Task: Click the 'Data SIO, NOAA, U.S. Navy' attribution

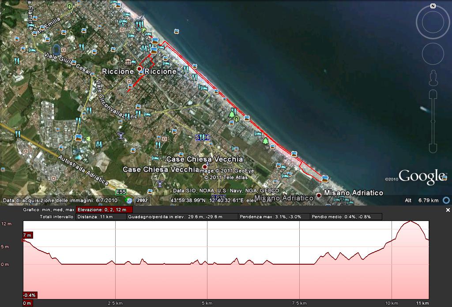Action: coord(226,191)
